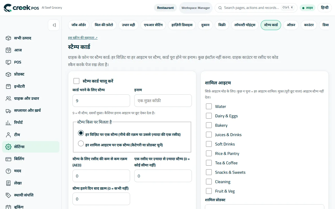
Task: Open the इस स्क्रीन की सहायता link
Action: 83,38
